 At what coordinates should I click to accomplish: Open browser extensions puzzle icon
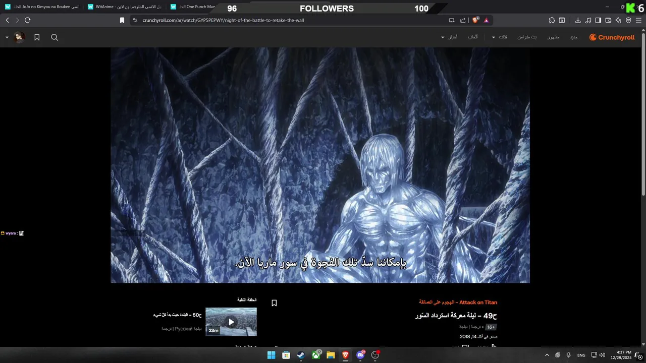552,20
